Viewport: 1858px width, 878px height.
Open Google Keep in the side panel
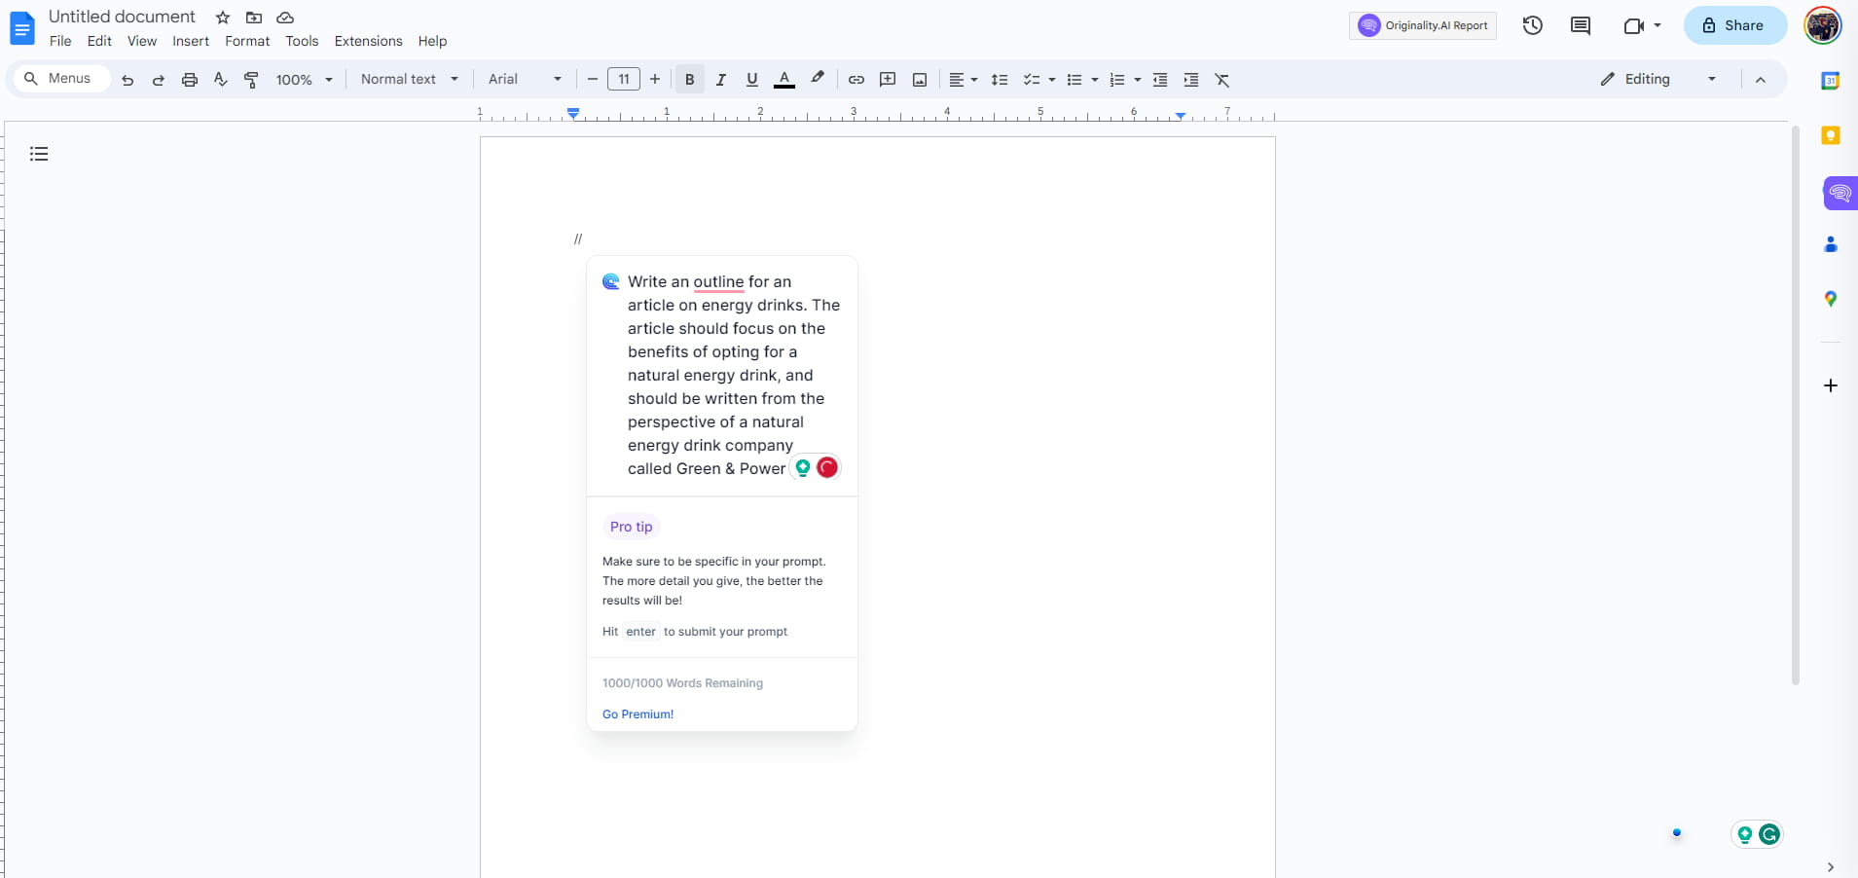(1831, 135)
